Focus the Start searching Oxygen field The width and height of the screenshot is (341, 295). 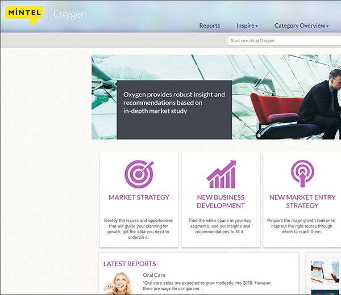point(284,40)
